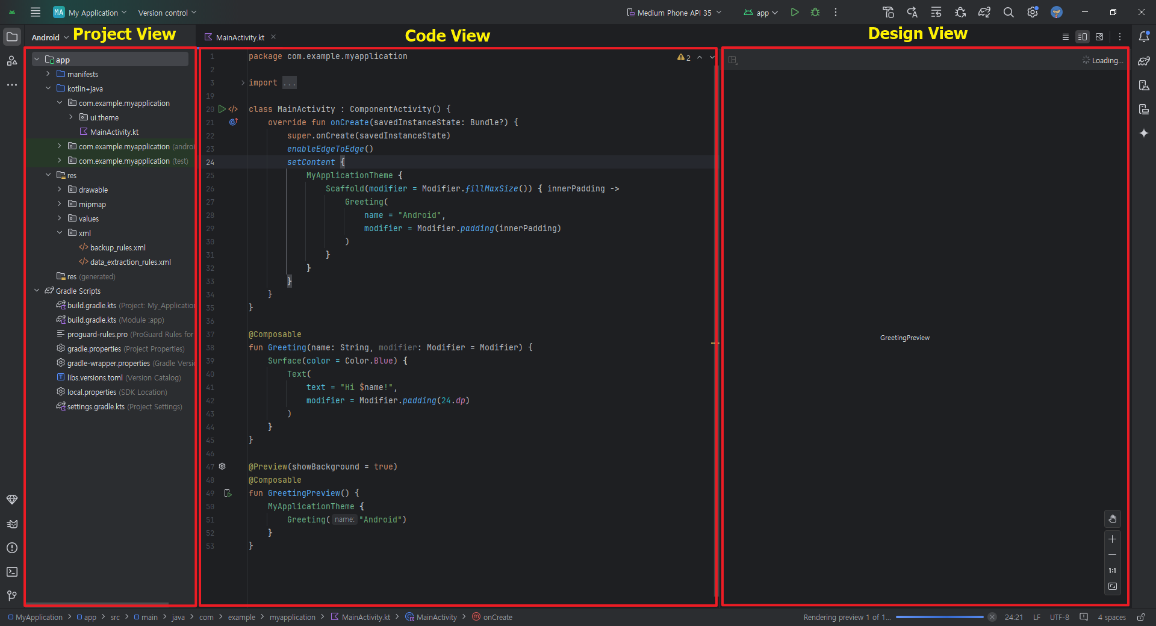
Task: Open the Gradle tool window
Action: click(x=1144, y=61)
